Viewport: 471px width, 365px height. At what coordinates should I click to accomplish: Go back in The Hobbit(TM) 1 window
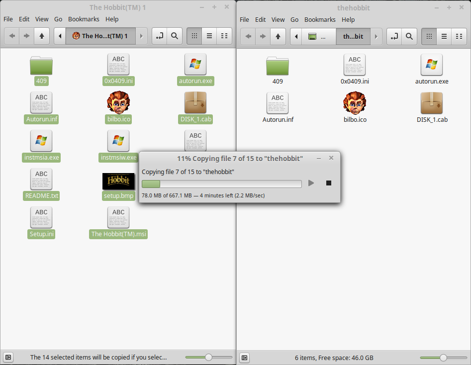pos(12,36)
